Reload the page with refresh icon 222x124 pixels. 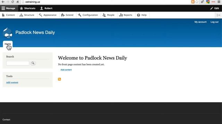[12, 2]
